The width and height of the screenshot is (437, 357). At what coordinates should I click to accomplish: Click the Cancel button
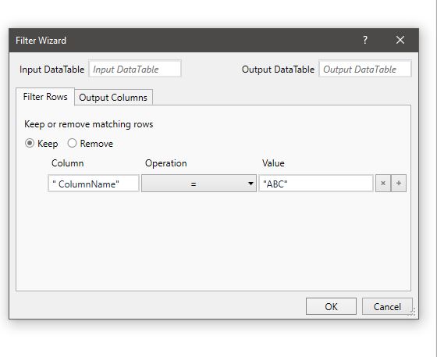[x=387, y=306]
